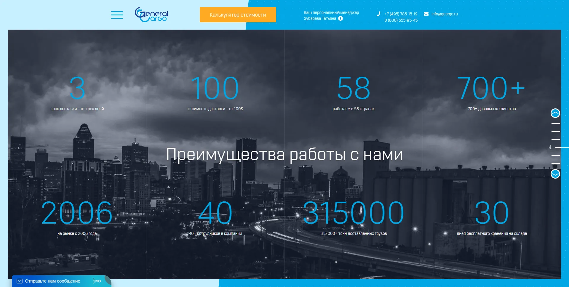Click caption дней бесплатного хранения на складе
The image size is (569, 287).
click(x=492, y=233)
